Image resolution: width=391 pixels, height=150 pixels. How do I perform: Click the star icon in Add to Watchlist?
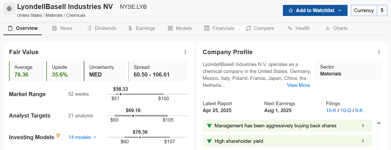pyautogui.click(x=291, y=11)
